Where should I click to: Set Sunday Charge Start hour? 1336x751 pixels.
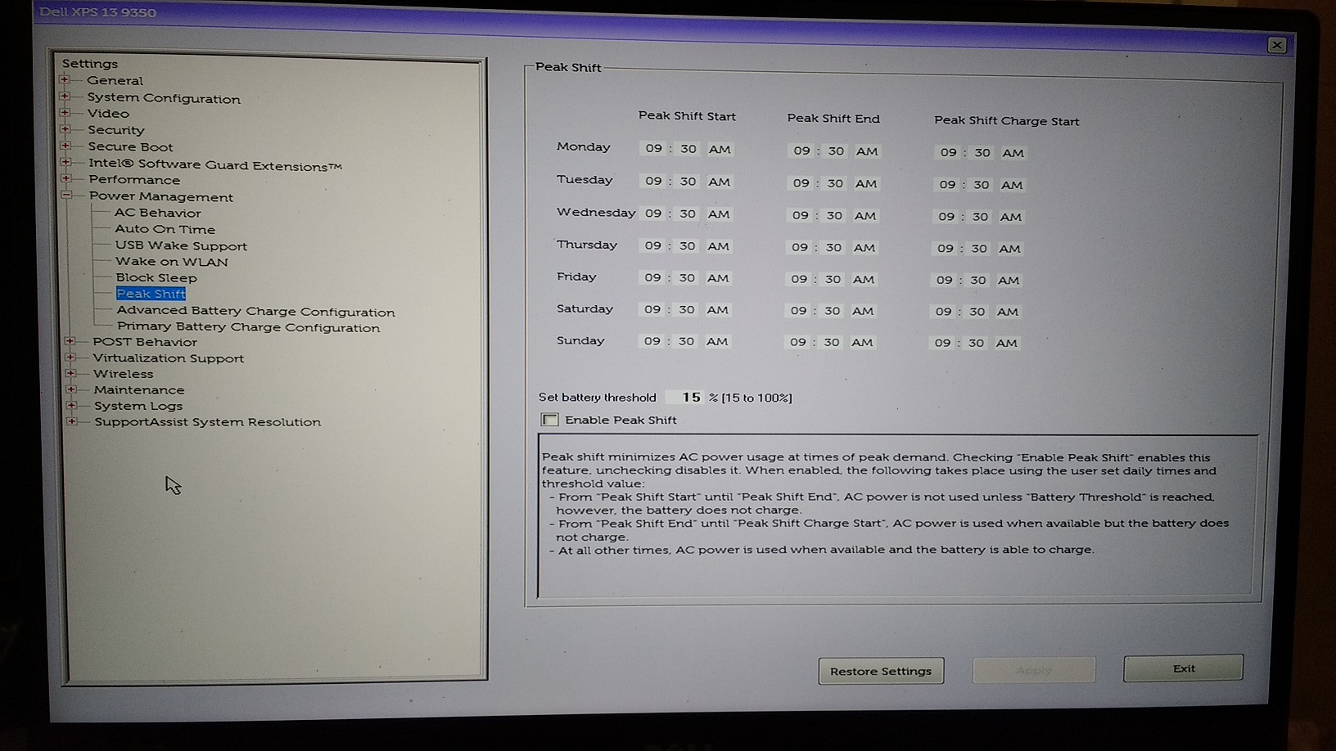tap(943, 343)
